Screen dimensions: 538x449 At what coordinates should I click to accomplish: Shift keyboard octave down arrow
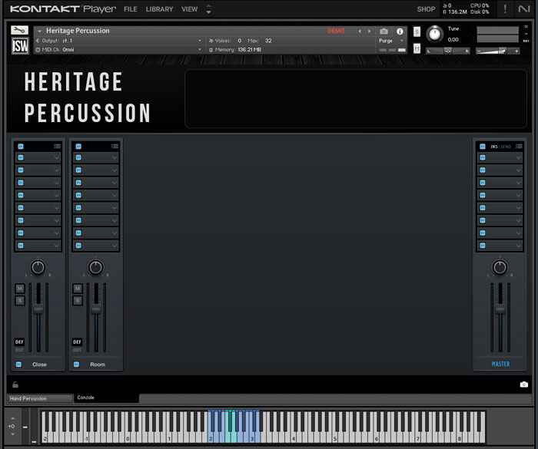click(13, 434)
